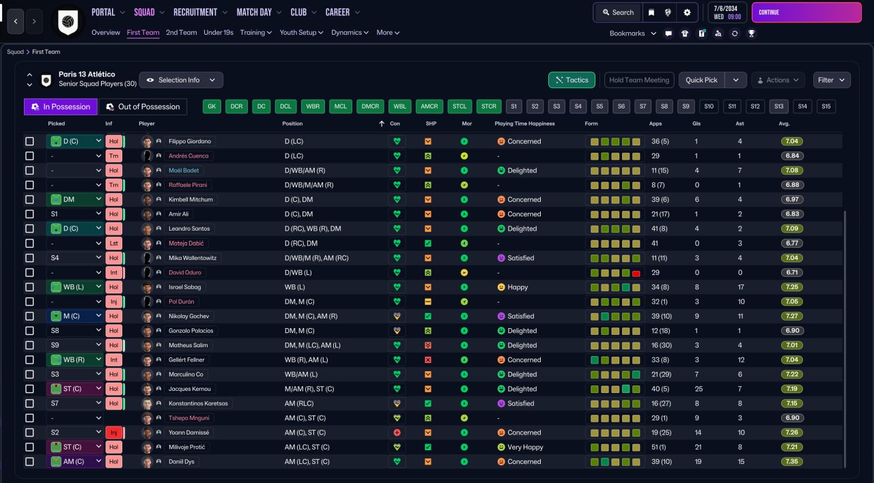Go back with the left arrow
This screenshot has width=874, height=483.
(x=16, y=21)
